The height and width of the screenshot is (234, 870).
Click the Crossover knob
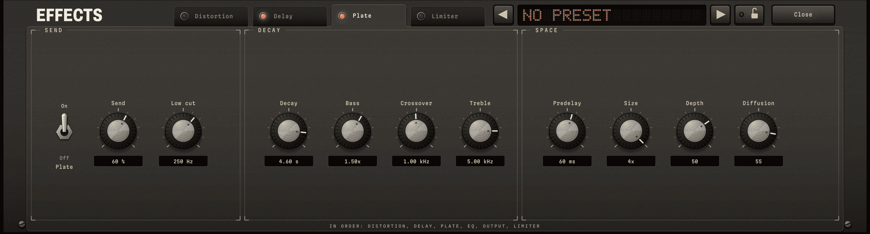click(x=416, y=131)
